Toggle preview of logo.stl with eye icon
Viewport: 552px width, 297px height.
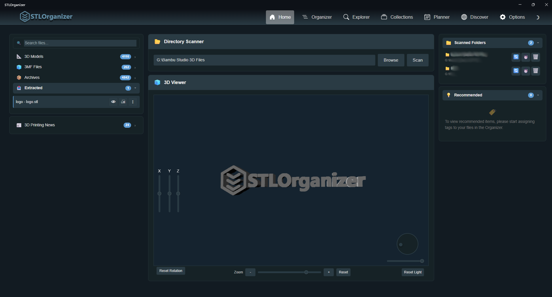coord(113,102)
